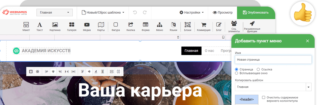
Task: Open the Меню element tool
Action: [x=159, y=27]
